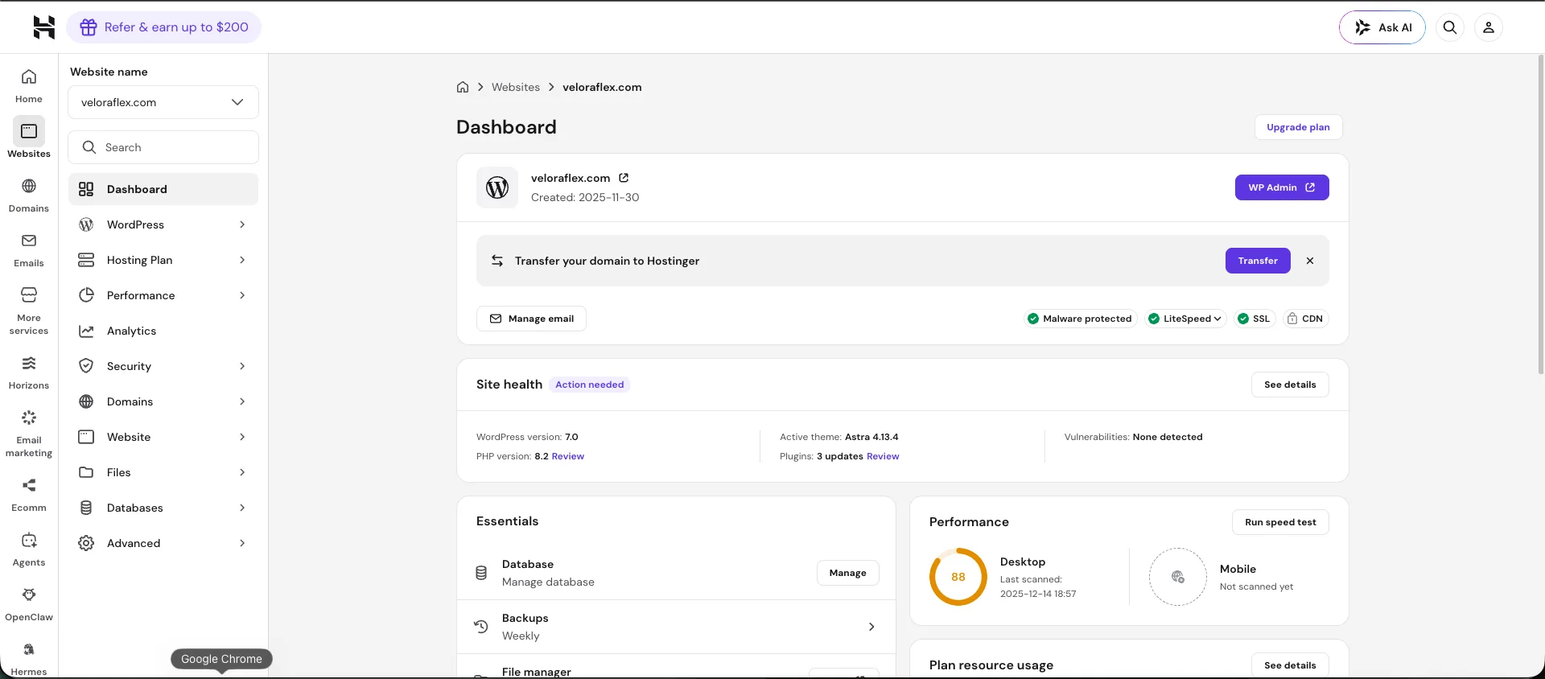Click Review link next to PHP version
Viewport: 1545px width, 679px height.
click(x=568, y=456)
